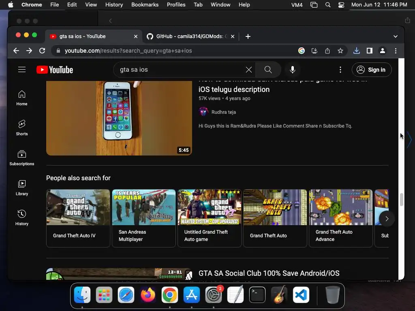
Task: Toggle Chrome side panel
Action: point(370,51)
